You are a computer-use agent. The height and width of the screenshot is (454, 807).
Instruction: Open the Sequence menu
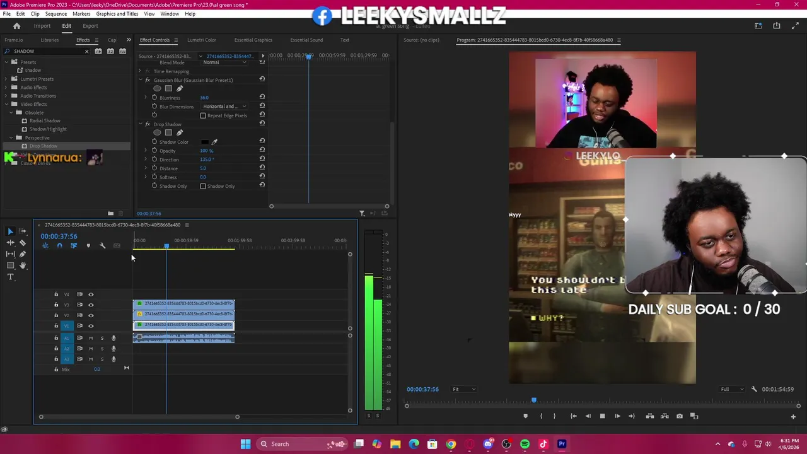56,14
